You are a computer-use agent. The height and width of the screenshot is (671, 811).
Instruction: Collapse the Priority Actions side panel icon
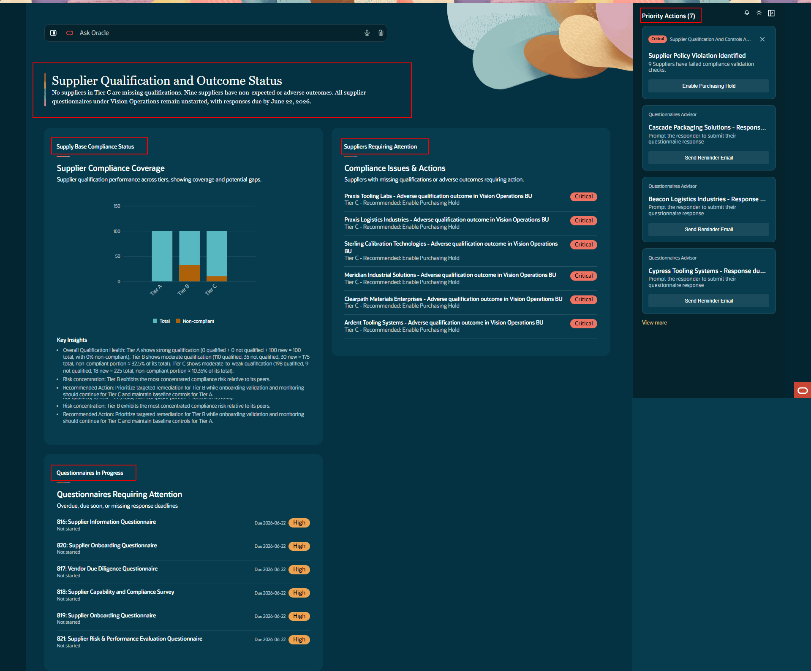[771, 13]
